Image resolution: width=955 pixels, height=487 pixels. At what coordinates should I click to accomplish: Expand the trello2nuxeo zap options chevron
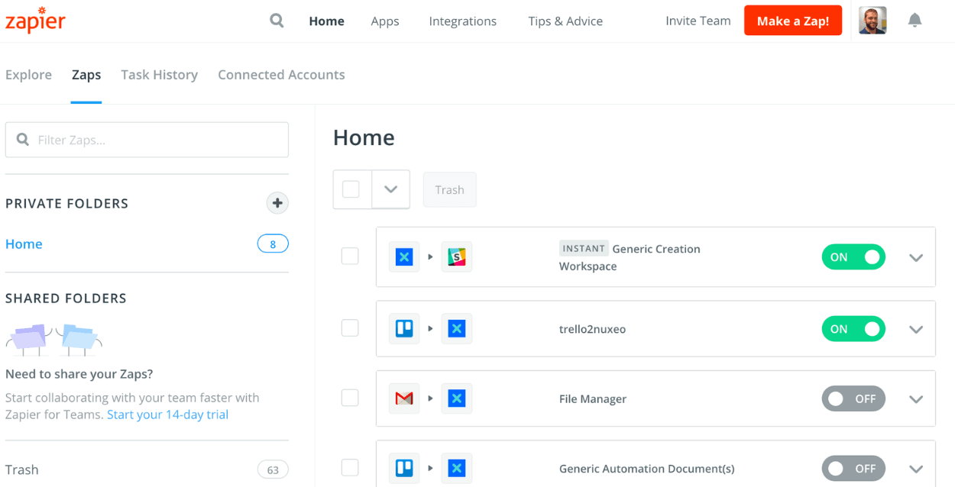[x=916, y=330]
